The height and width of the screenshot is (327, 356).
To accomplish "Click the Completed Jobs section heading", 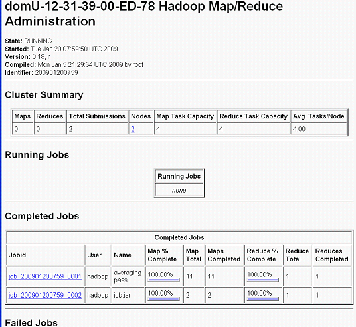I will (42, 216).
